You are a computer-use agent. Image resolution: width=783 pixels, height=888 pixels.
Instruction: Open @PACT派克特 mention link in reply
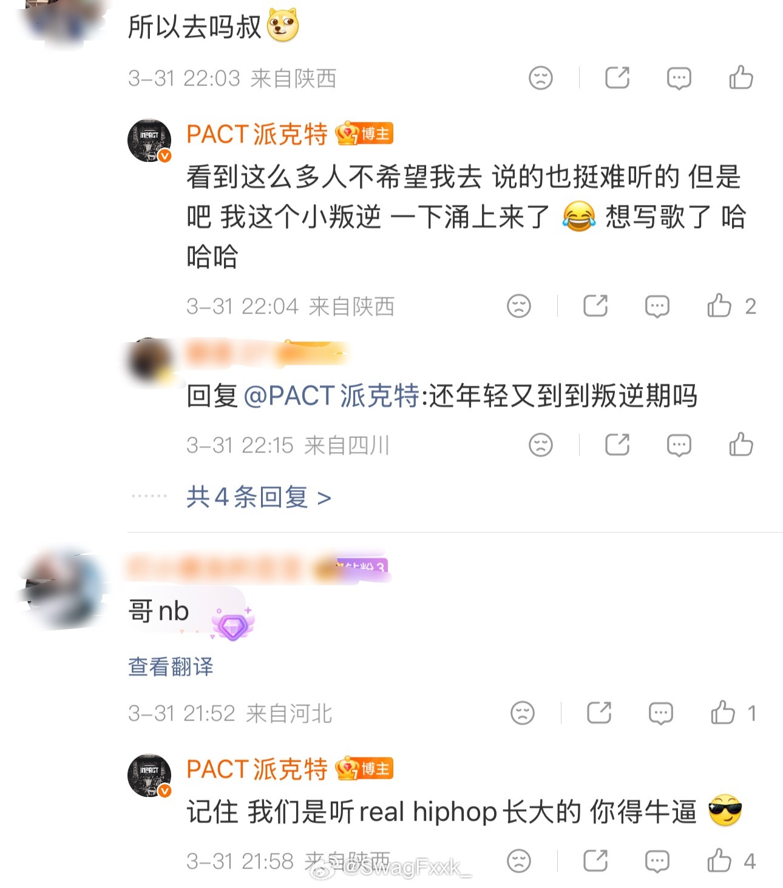331,396
